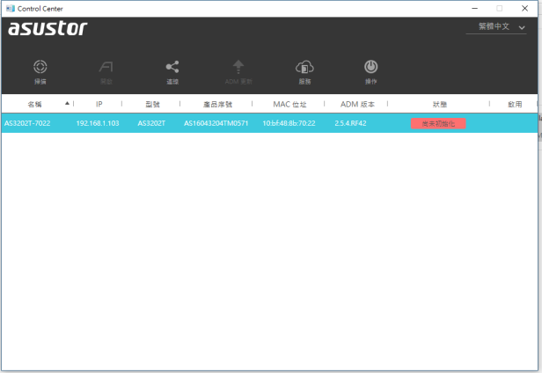The width and height of the screenshot is (542, 373).
Task: Sort by the ADM 版本 column header
Action: coord(357,104)
